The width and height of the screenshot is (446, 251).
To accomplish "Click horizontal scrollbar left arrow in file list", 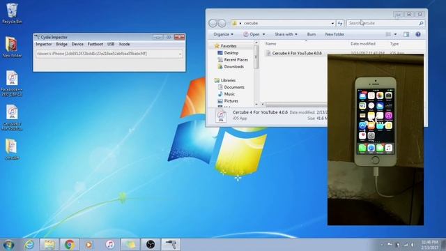I will (x=263, y=104).
